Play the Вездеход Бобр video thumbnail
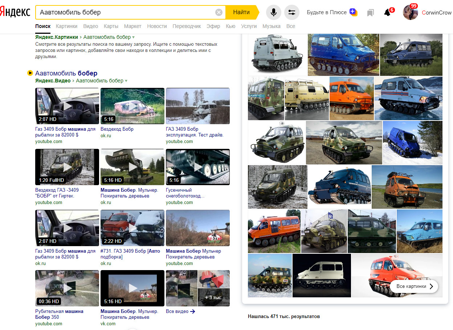 pyautogui.click(x=132, y=106)
